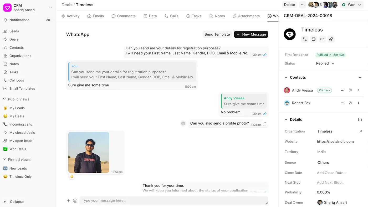Collapse the Public views group
The height and width of the screenshot is (207, 368).
coord(4,99)
